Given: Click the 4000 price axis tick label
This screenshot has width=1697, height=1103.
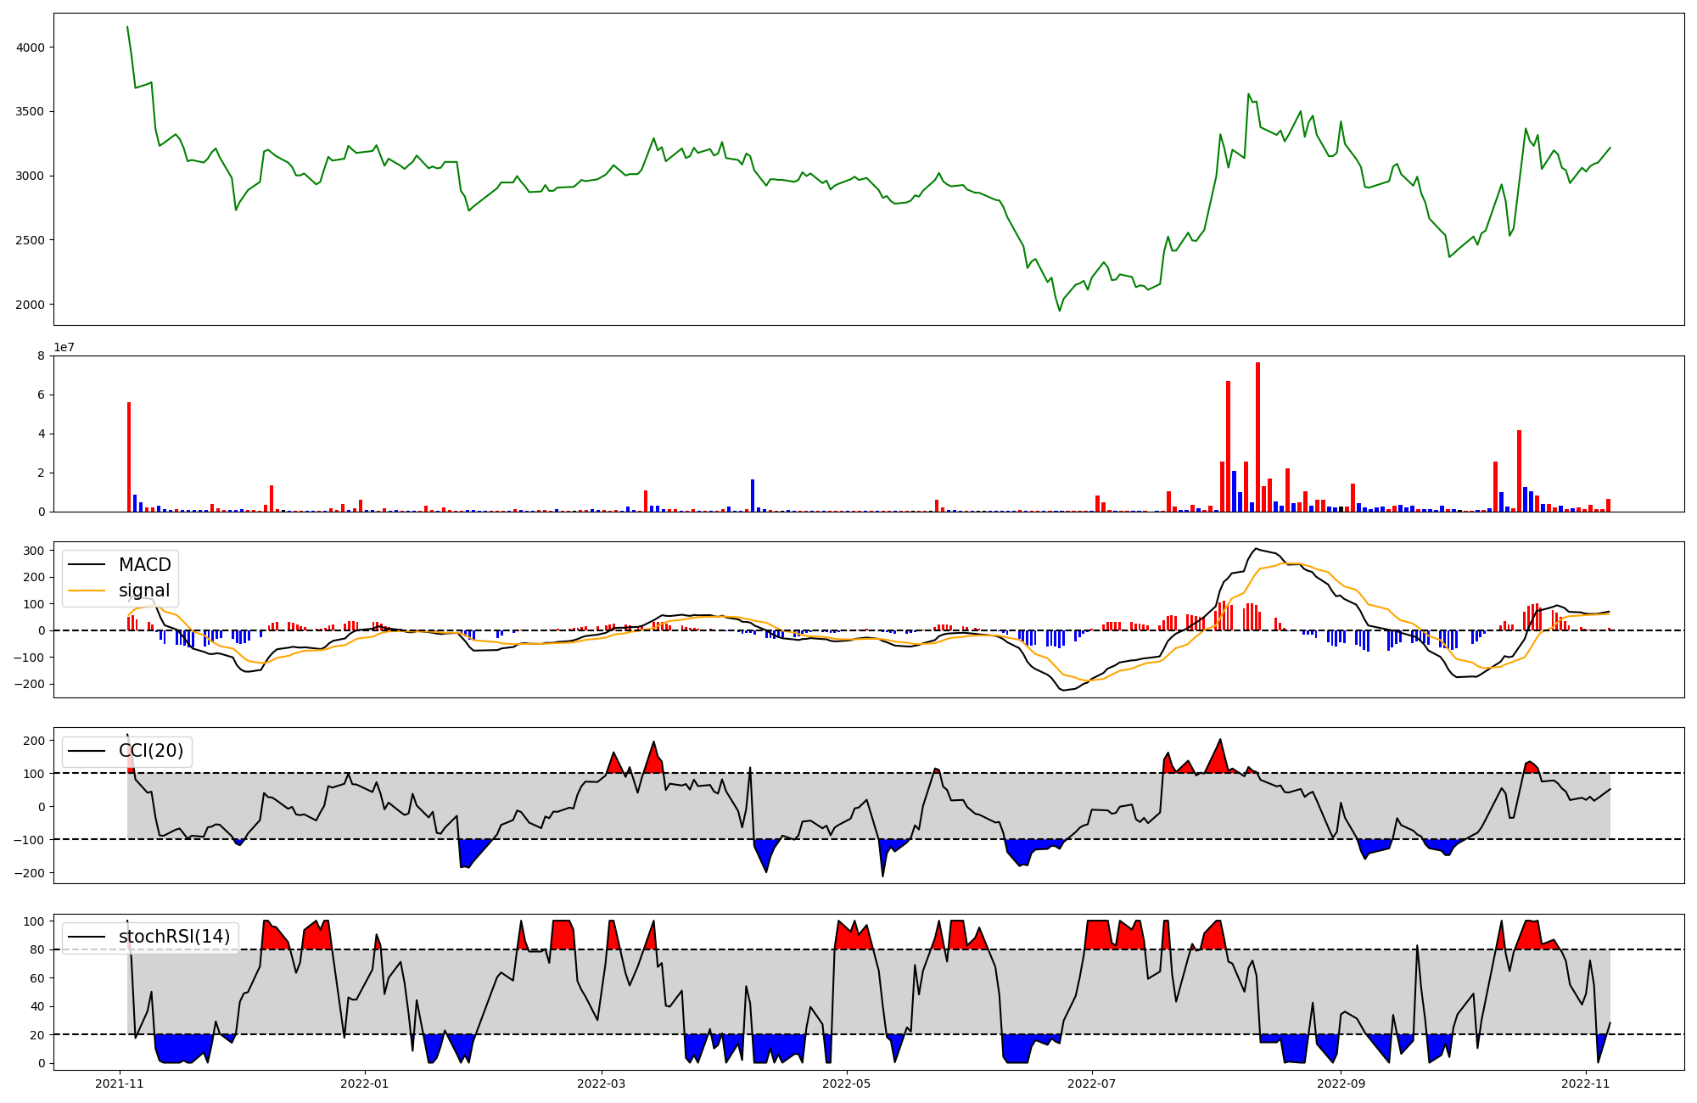Looking at the screenshot, I should pyautogui.click(x=31, y=48).
